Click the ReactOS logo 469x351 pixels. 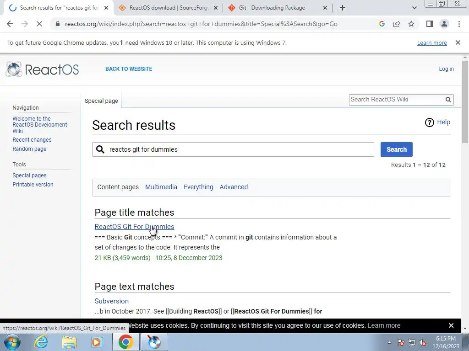[x=42, y=69]
